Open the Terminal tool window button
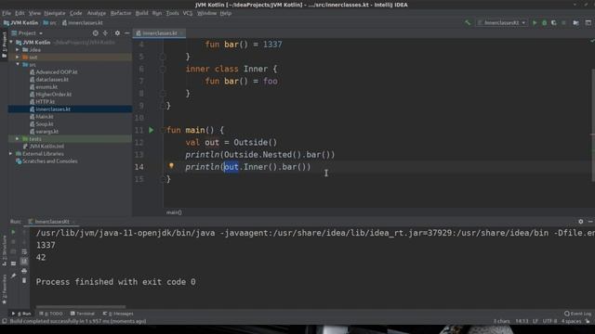Screen dimensions: 595x334 (83, 314)
